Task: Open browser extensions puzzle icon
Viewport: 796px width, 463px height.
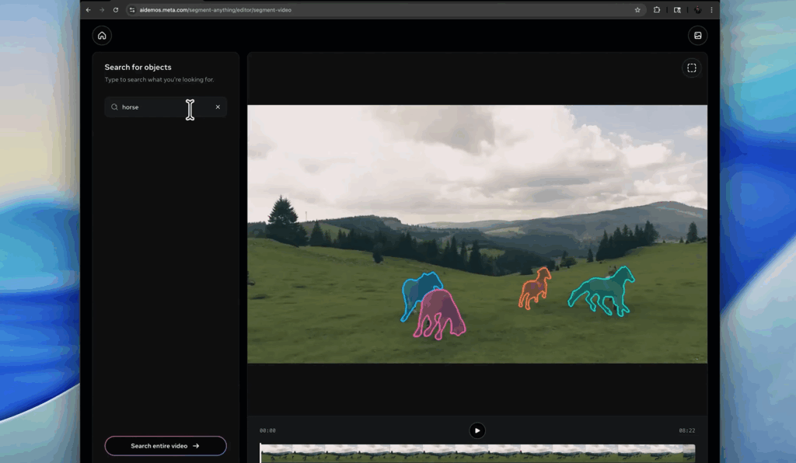Action: pyautogui.click(x=657, y=9)
